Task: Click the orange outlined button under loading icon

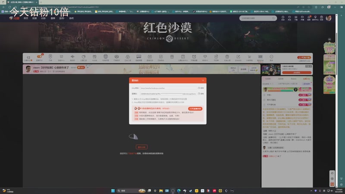Action: tap(141, 147)
